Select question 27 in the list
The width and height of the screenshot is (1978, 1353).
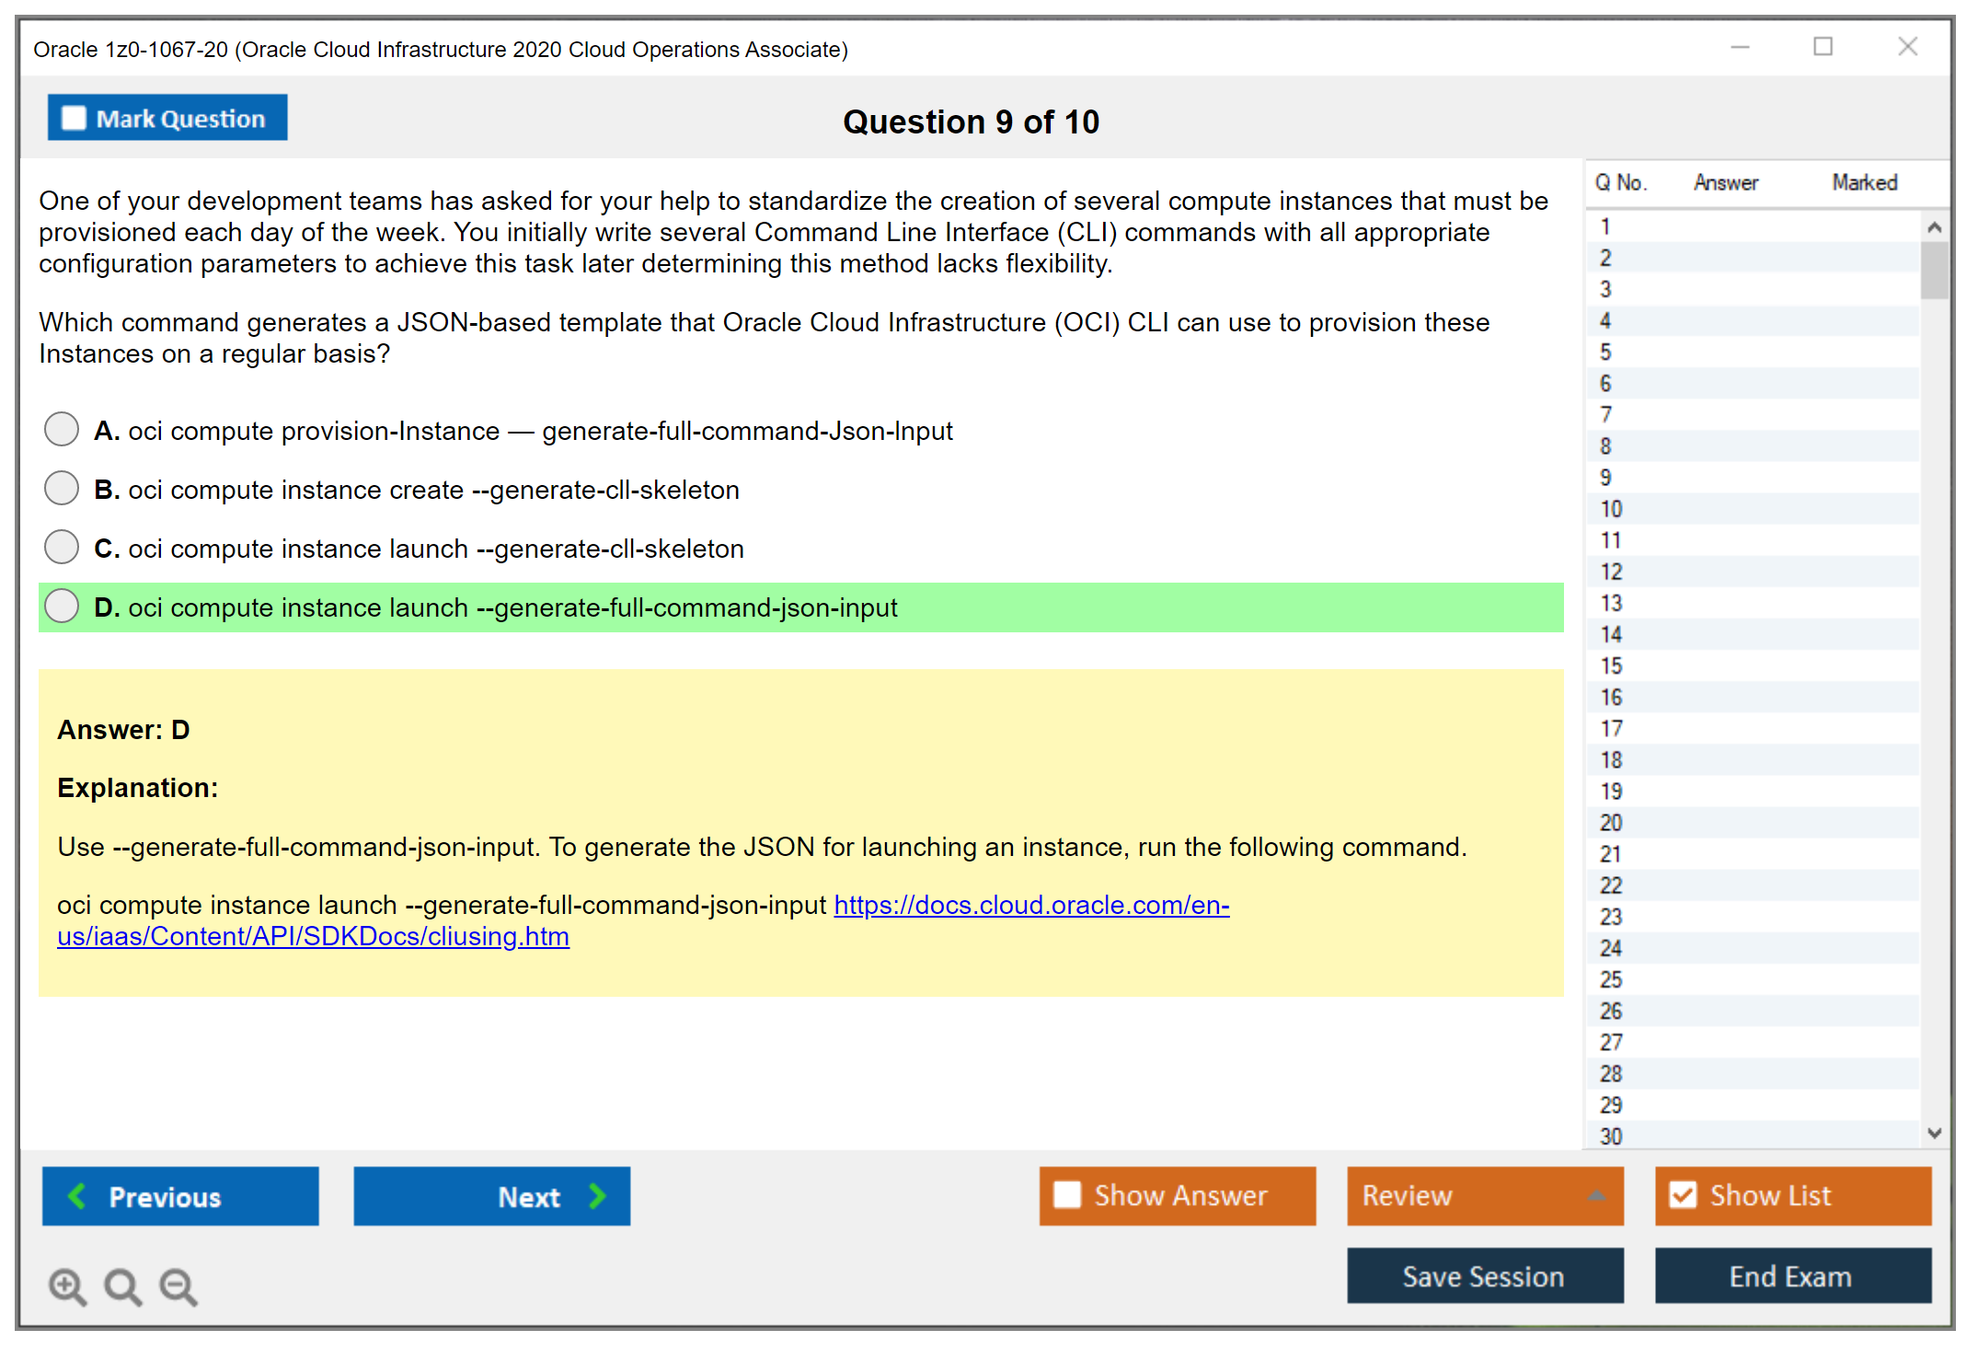pos(1611,1042)
